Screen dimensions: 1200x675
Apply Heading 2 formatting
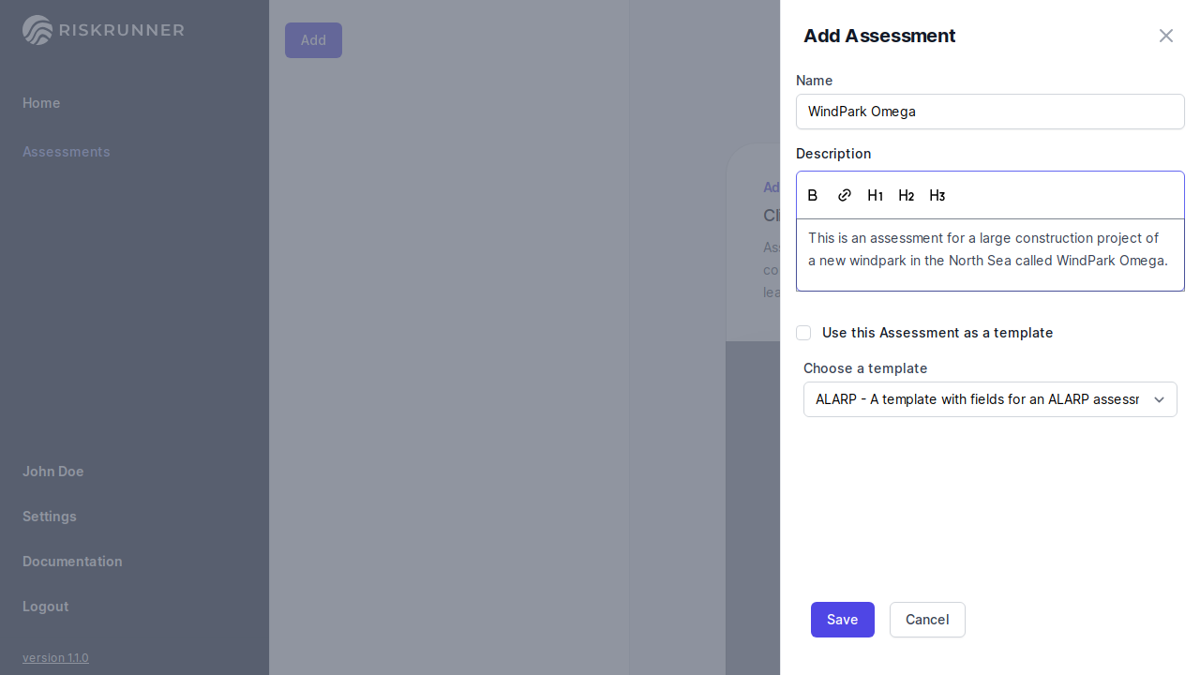[x=906, y=195]
